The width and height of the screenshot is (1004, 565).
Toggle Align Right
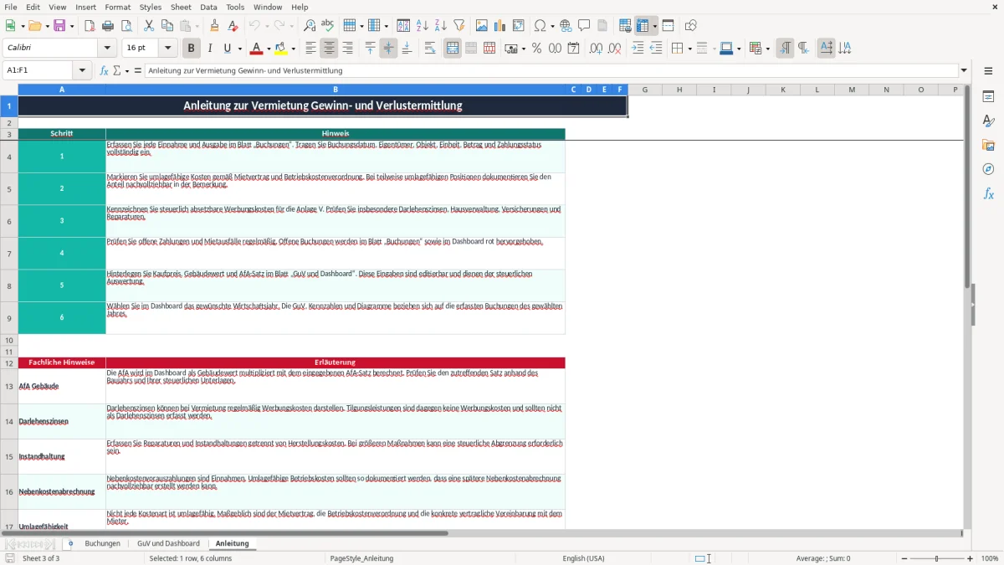pos(347,49)
